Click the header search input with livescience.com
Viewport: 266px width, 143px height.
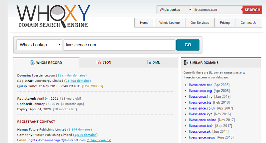pos(217,10)
